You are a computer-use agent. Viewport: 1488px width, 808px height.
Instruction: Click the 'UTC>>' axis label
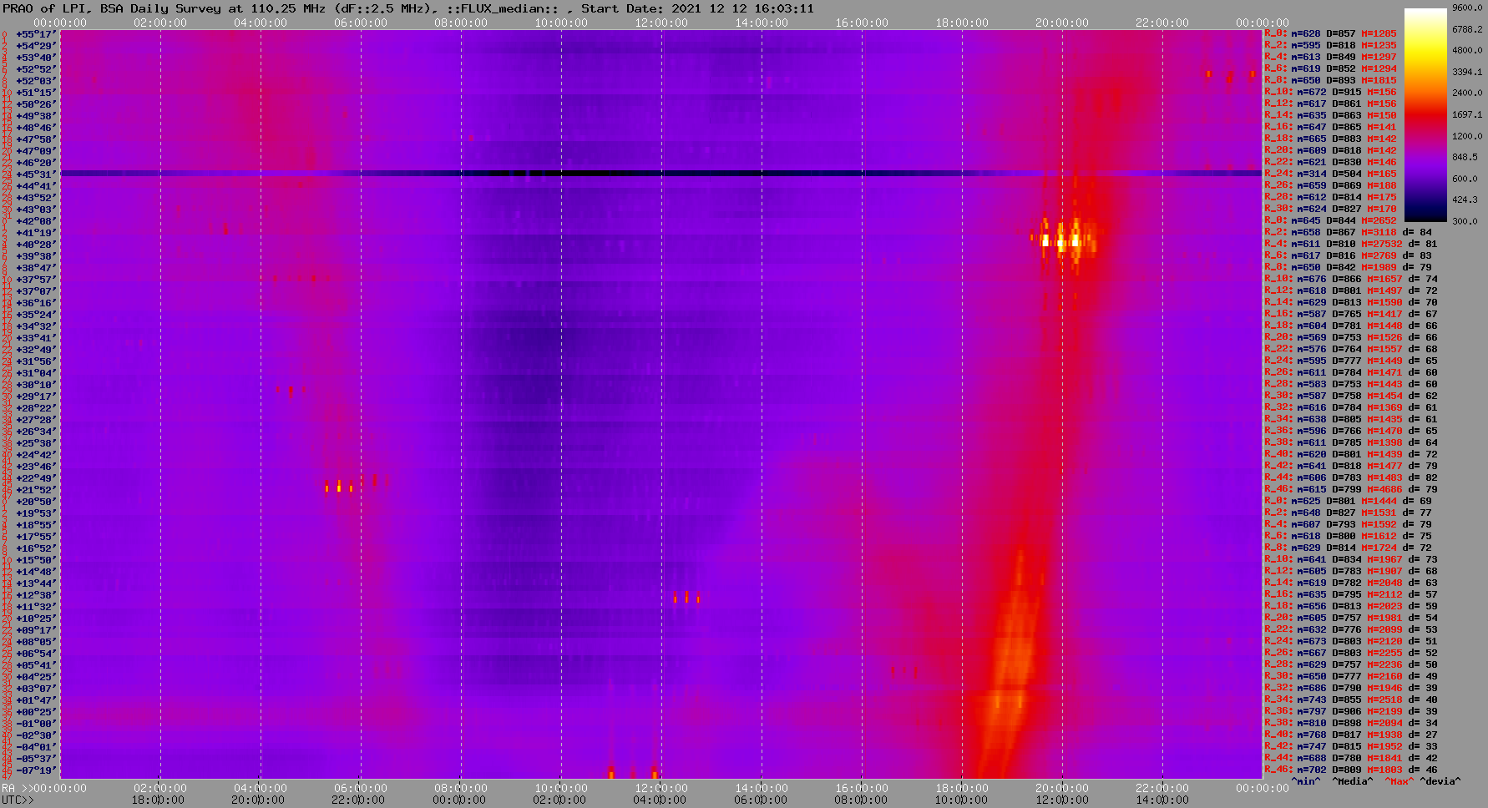point(18,800)
